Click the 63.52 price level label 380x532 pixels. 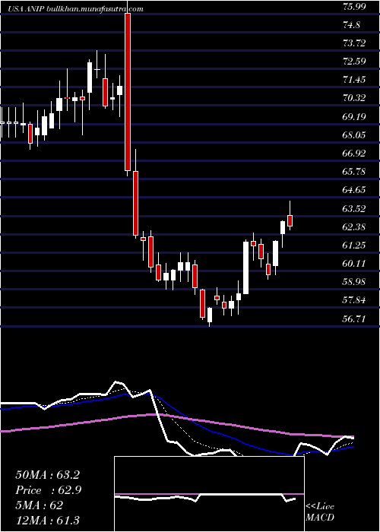(x=353, y=208)
